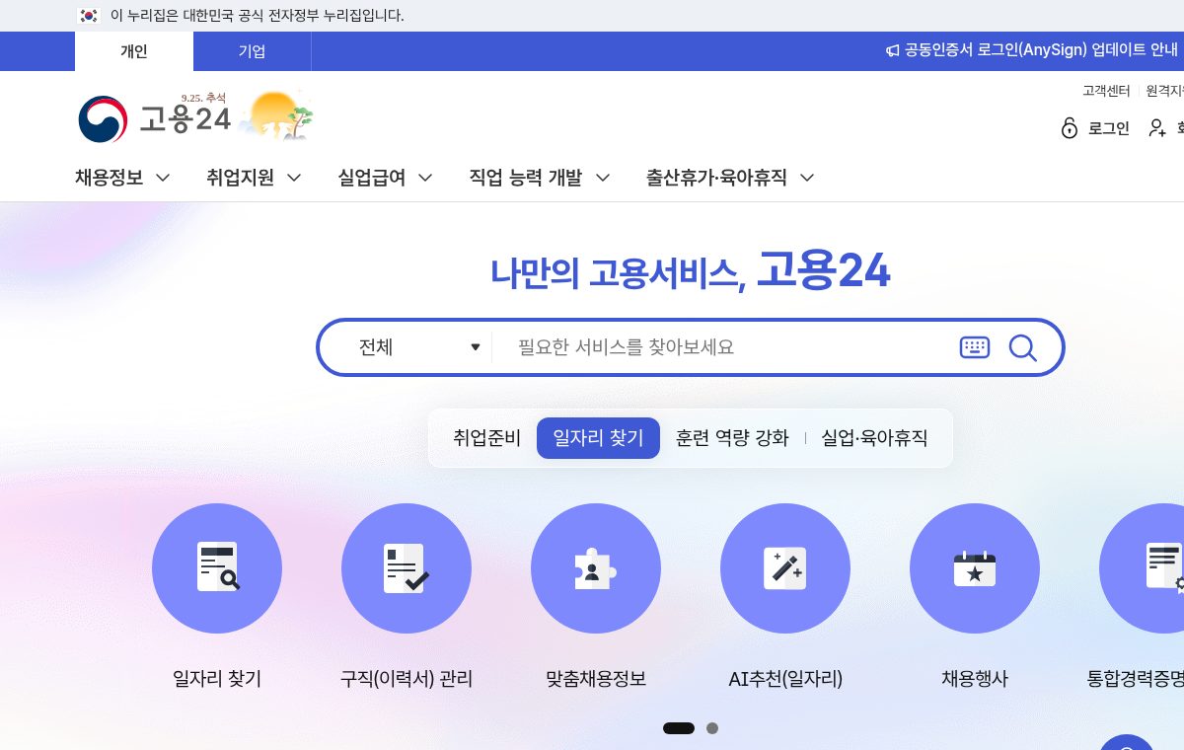Select the 취업준비 tab
1184x750 pixels.
coord(486,438)
